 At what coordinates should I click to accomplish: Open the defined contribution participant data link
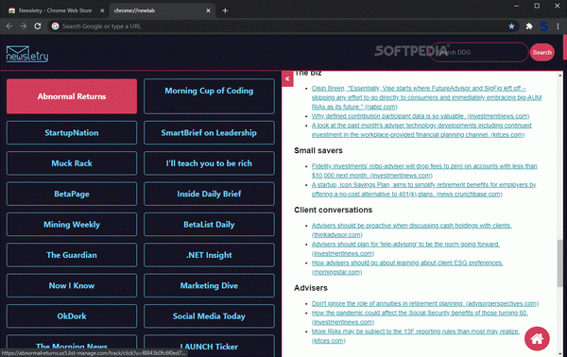421,116
